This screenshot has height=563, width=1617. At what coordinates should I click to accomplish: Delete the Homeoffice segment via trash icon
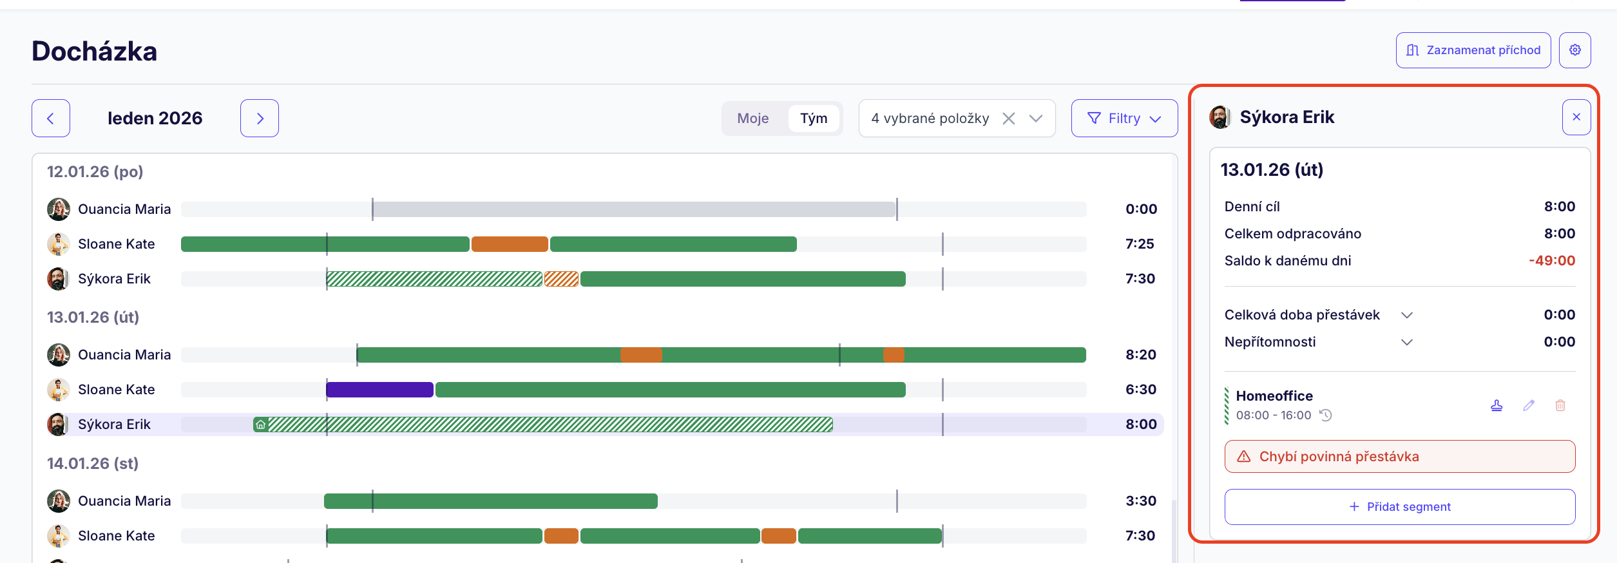(1560, 405)
